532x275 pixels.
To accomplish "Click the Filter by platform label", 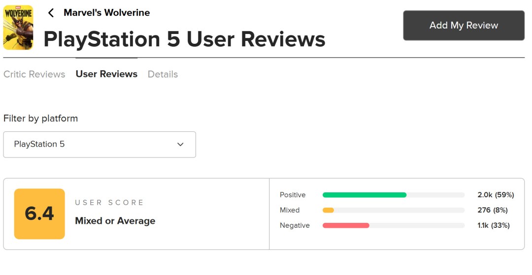I will click(x=41, y=118).
